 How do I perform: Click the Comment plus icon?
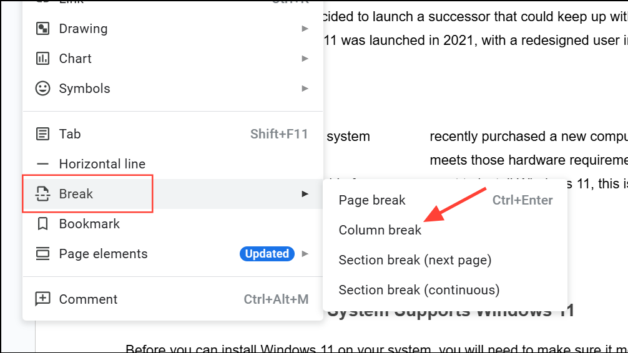42,299
